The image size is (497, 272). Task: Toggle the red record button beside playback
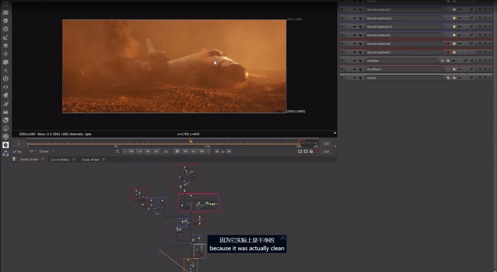click(209, 151)
